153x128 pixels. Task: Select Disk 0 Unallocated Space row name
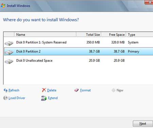(34, 60)
